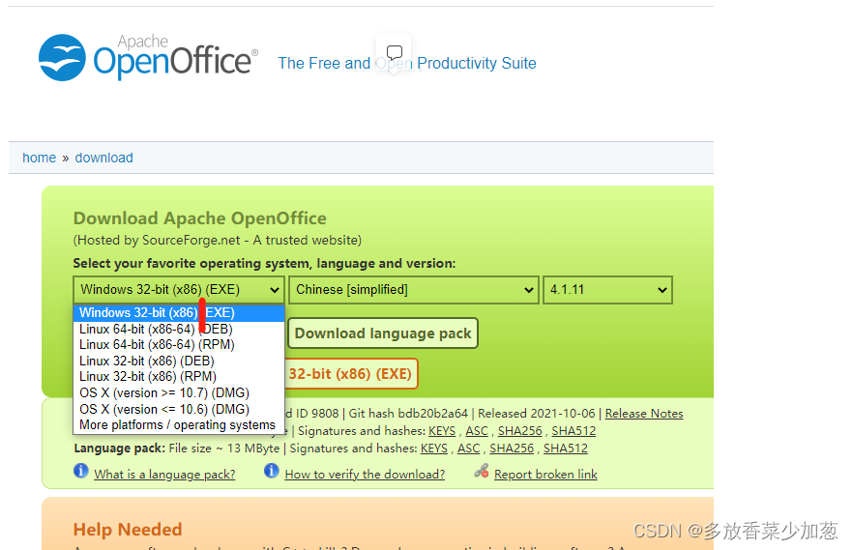The width and height of the screenshot is (853, 550).
Task: Open ASC link in the upper signatures row
Action: (x=477, y=431)
